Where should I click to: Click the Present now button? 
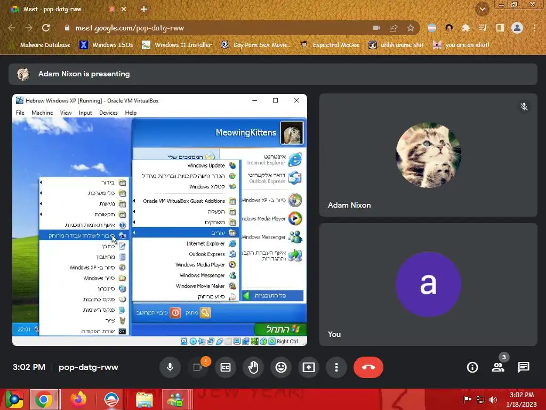pyautogui.click(x=309, y=367)
